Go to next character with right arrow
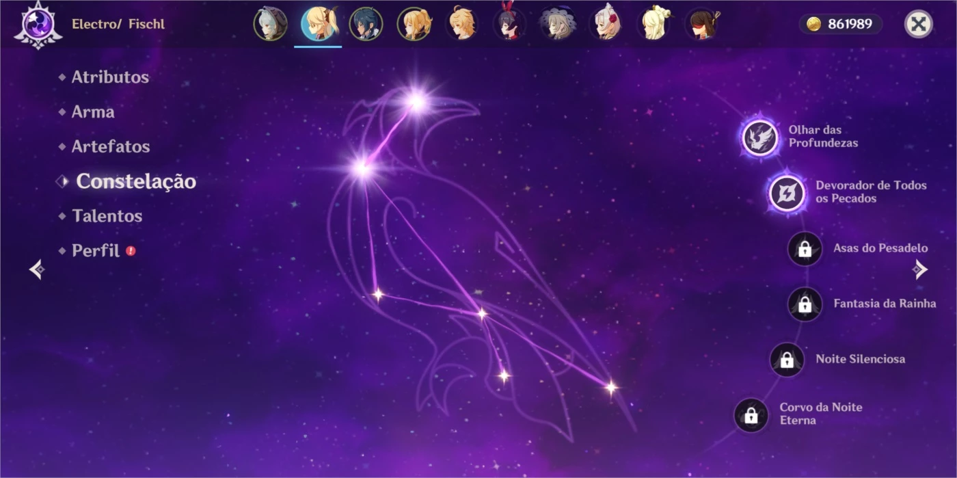Screen dimensions: 957x478 coord(920,269)
